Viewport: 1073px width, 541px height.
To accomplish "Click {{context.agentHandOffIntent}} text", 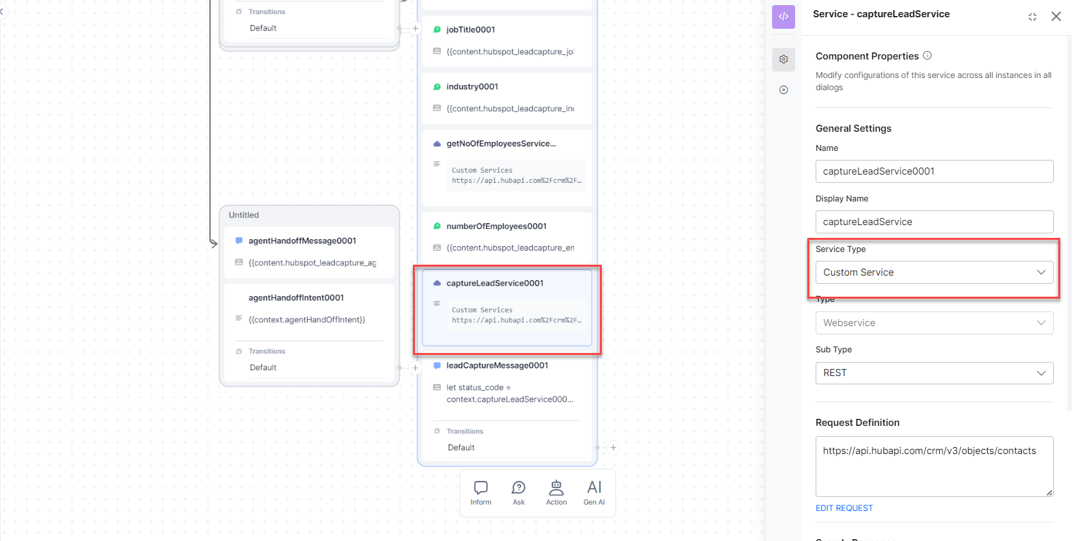I will [x=307, y=320].
